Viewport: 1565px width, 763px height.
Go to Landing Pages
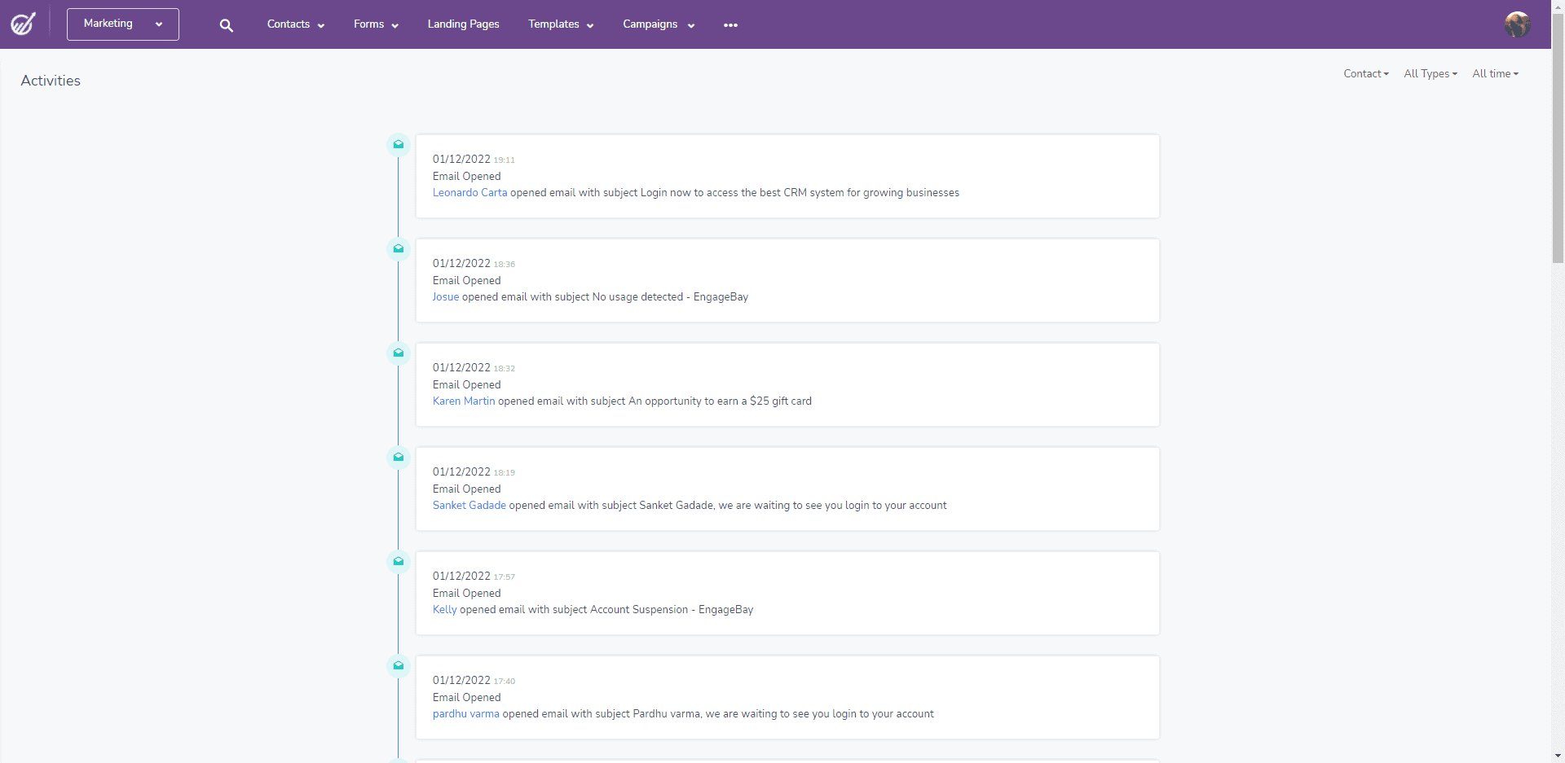[463, 24]
